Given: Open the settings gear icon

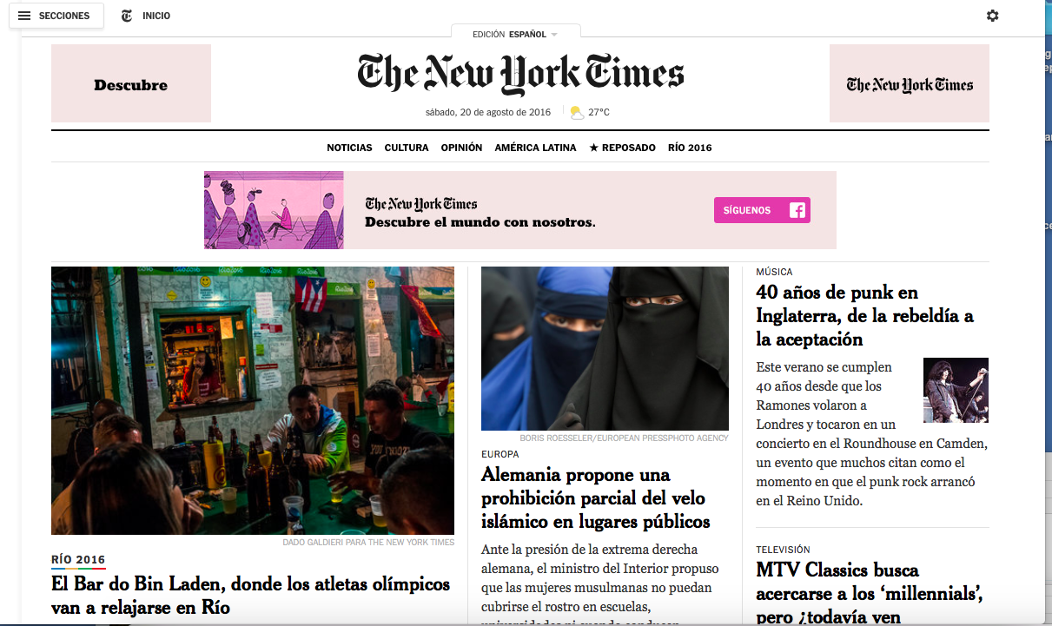Looking at the screenshot, I should click(x=993, y=16).
